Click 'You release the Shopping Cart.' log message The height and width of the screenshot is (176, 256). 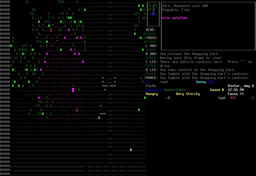point(190,54)
